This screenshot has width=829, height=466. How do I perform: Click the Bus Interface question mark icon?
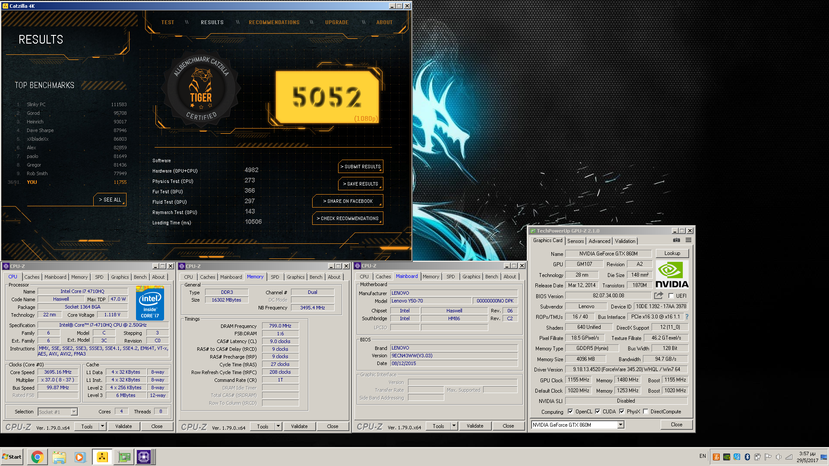point(687,317)
